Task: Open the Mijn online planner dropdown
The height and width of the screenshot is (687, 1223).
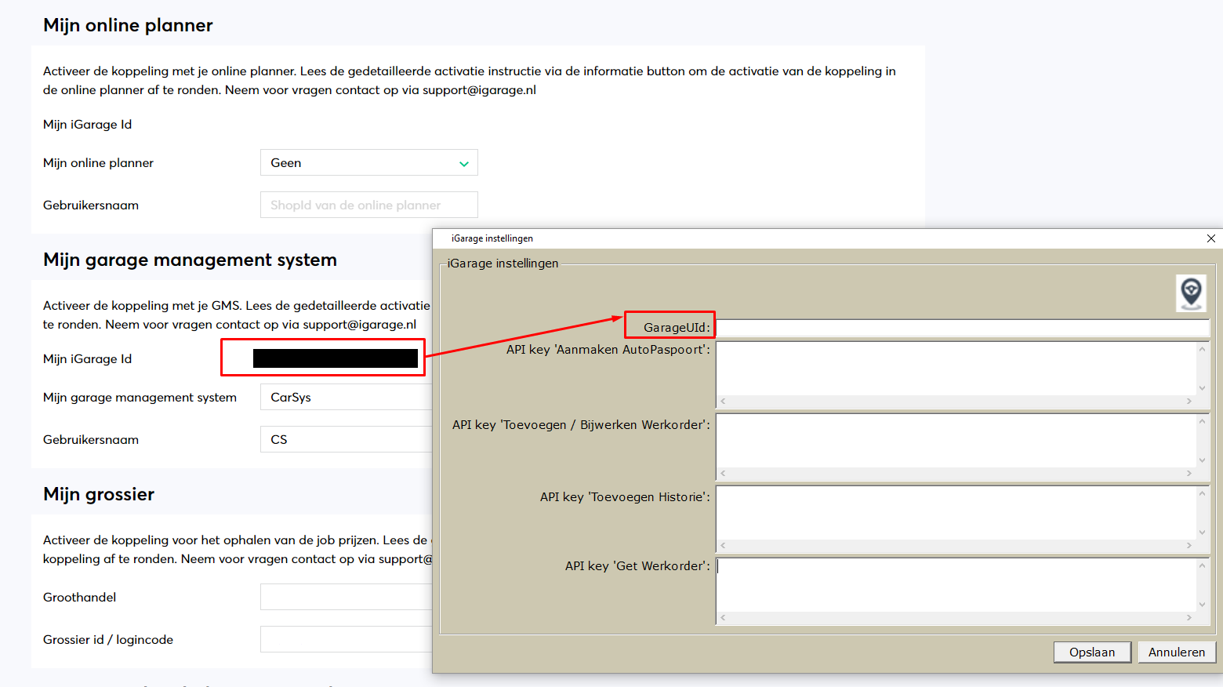Action: 369,162
